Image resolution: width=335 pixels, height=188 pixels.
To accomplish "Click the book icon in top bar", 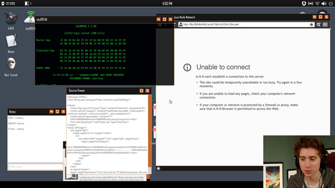I will [27, 4].
